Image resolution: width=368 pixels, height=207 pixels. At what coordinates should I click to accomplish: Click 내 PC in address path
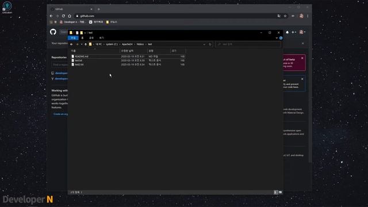click(x=99, y=44)
